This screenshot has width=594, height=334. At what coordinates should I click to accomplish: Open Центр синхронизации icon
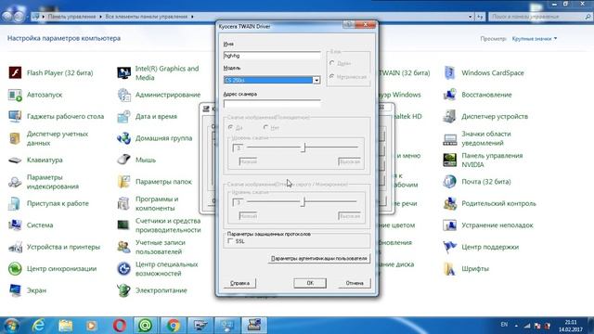coord(15,268)
